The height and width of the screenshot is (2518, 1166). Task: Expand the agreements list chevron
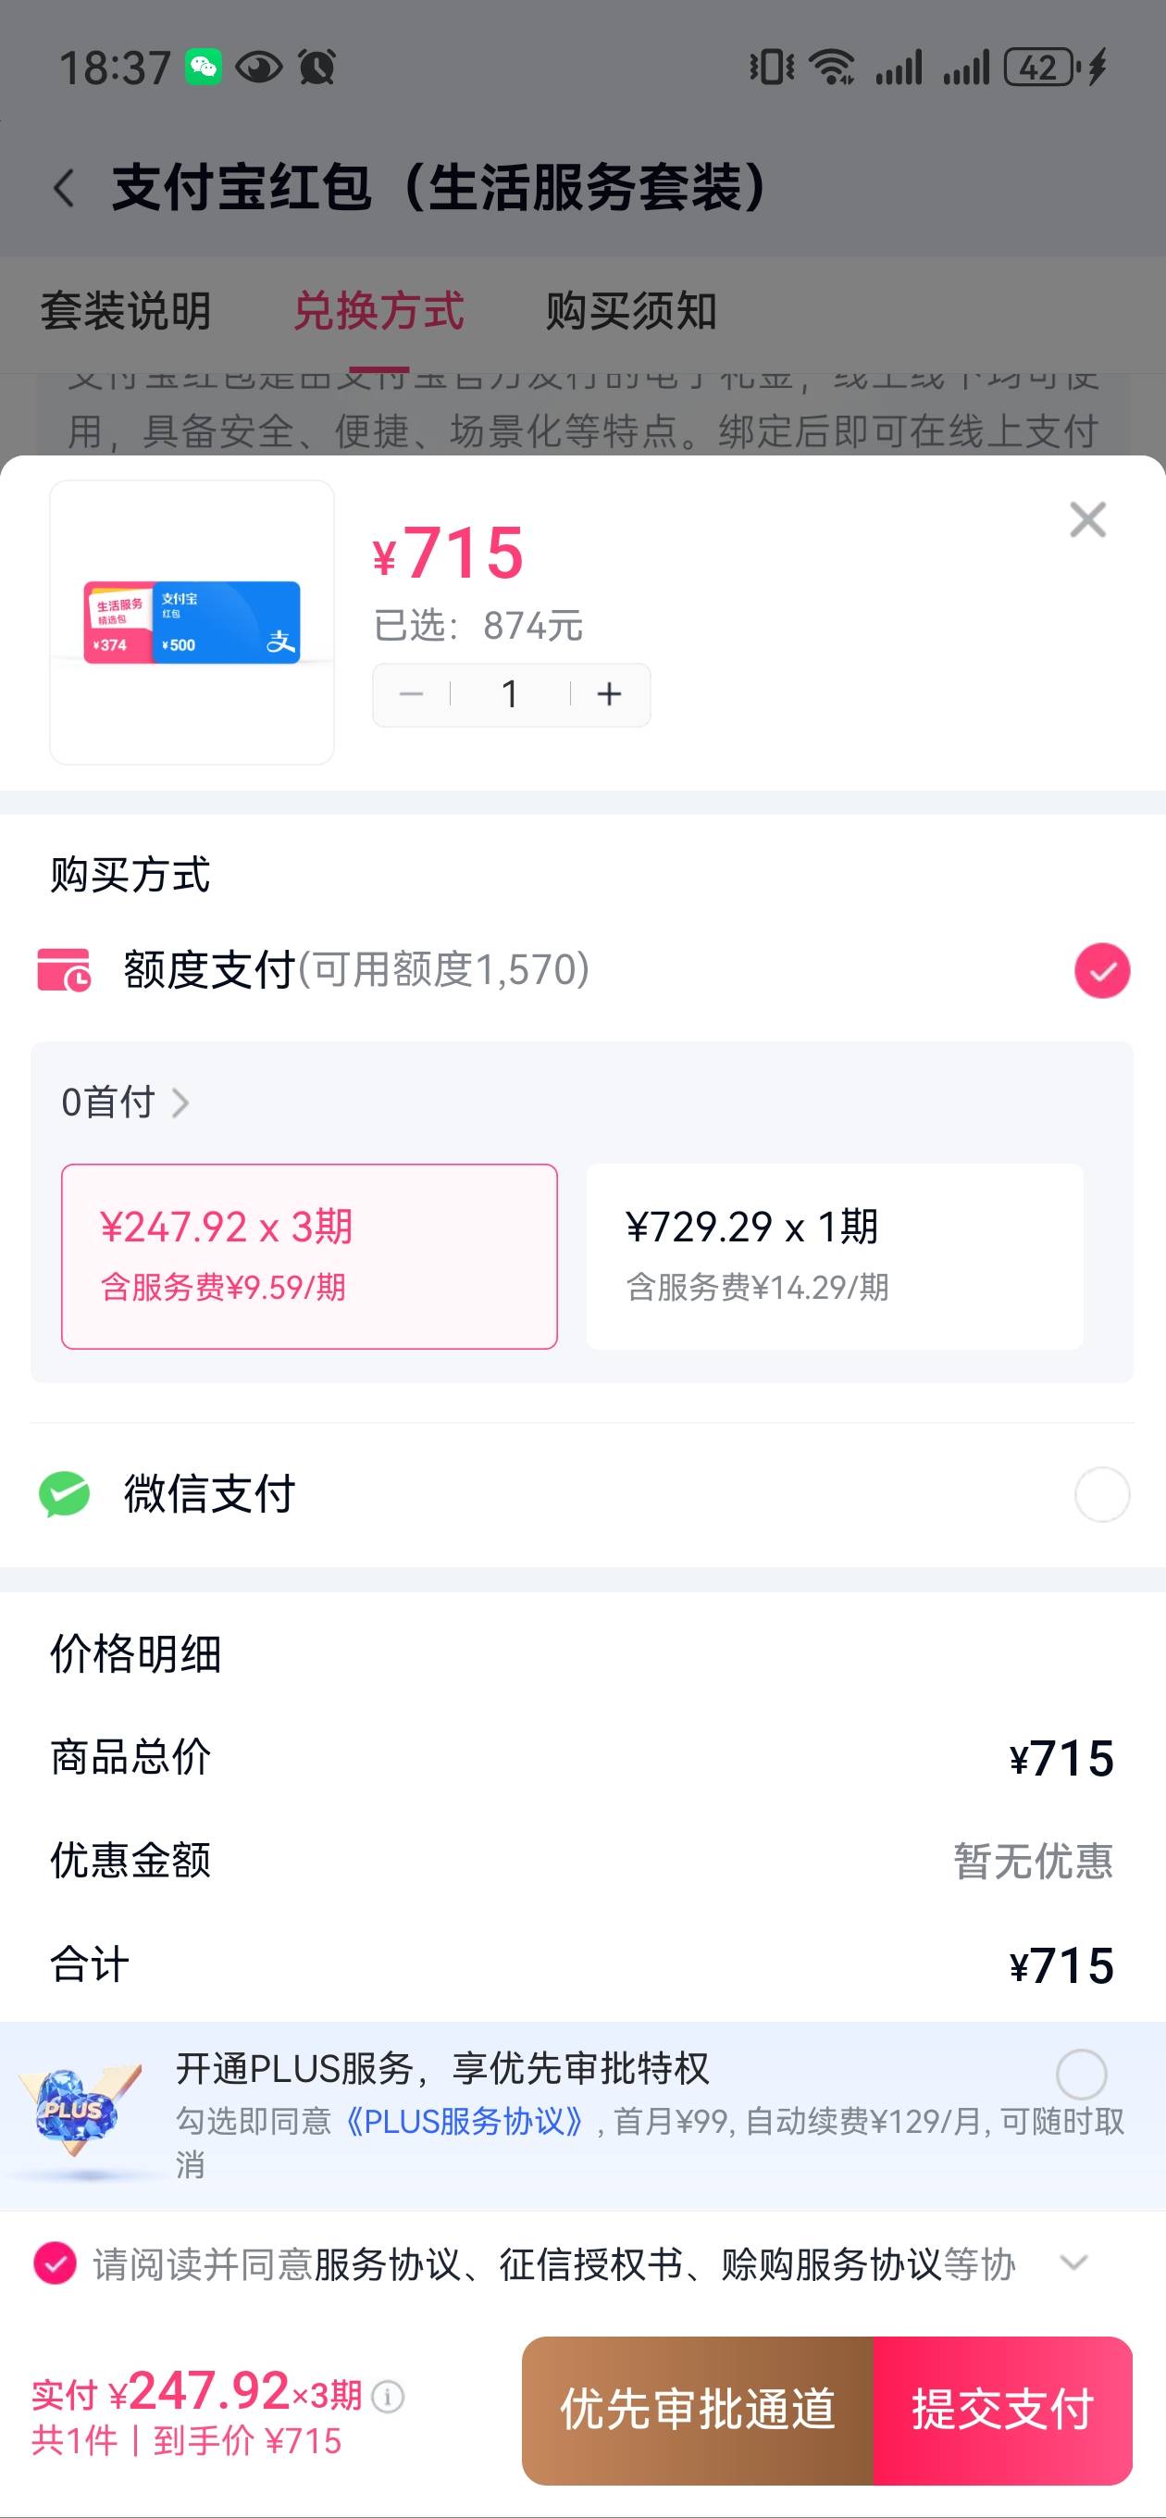coord(1074,2262)
